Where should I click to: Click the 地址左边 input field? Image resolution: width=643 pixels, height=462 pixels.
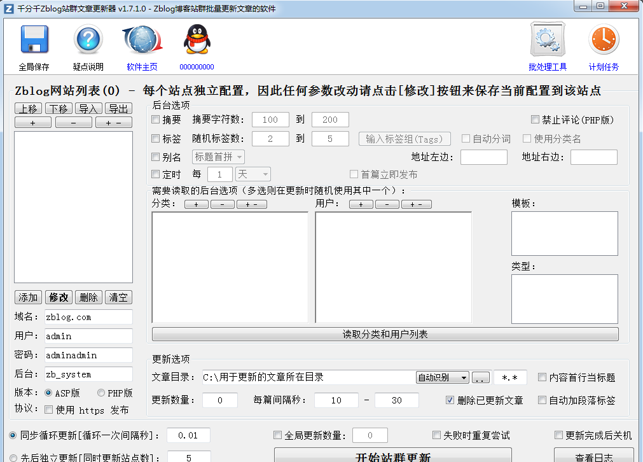[x=484, y=157]
